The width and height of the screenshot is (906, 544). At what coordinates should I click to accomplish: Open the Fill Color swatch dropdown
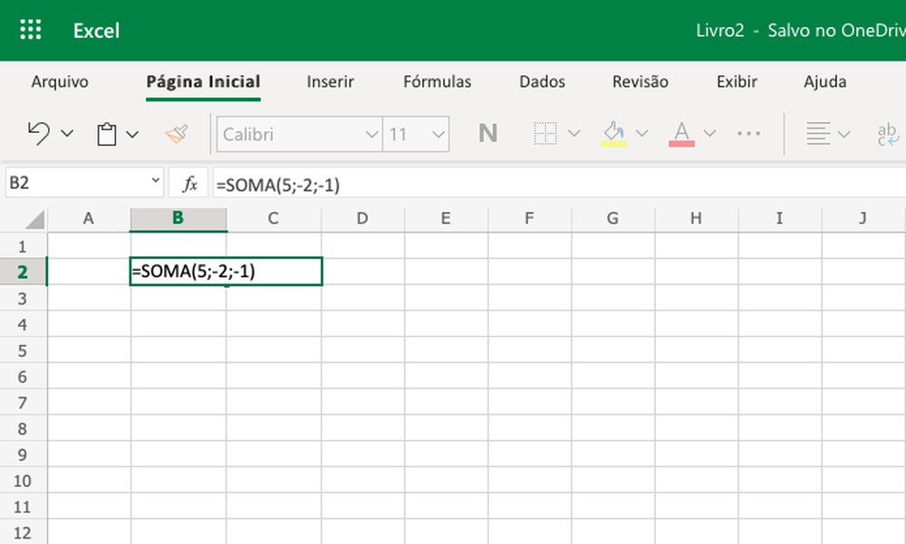(x=644, y=133)
